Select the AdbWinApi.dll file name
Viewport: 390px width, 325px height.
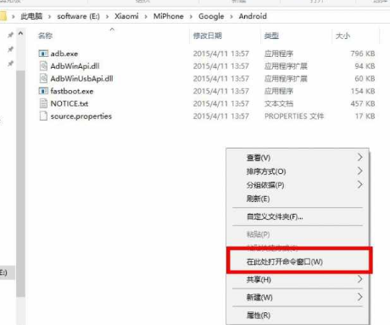coord(75,66)
